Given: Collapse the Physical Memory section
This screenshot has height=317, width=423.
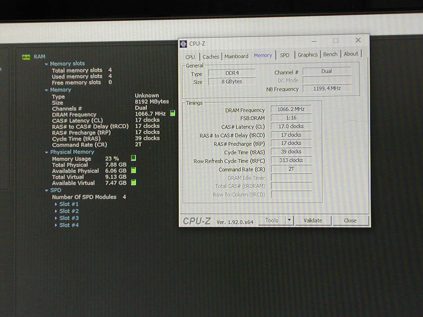Looking at the screenshot, I should point(47,153).
